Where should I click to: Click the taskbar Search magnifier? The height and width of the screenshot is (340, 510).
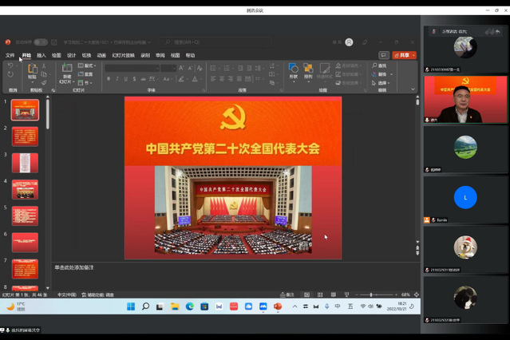[146, 306]
